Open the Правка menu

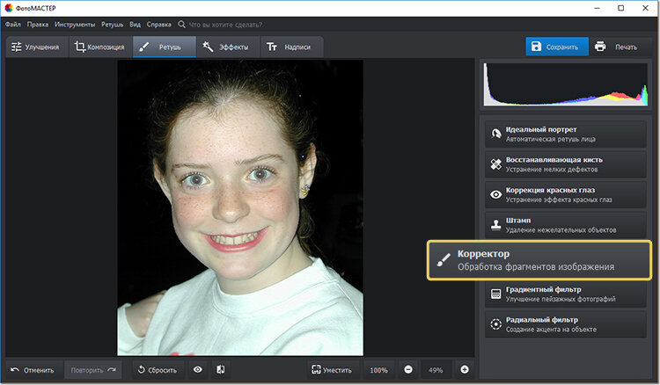tap(38, 25)
